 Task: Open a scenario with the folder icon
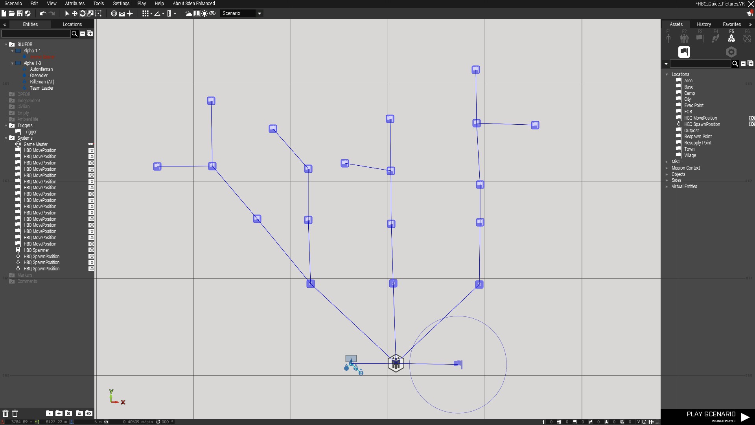coord(12,13)
